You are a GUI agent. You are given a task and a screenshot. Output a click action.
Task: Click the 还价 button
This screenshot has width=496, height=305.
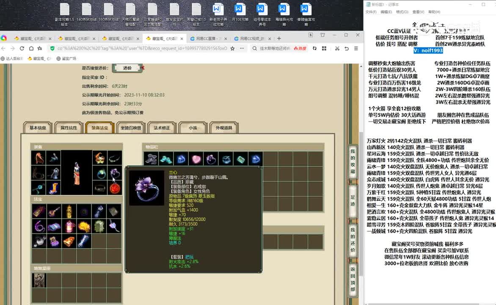pyautogui.click(x=127, y=68)
